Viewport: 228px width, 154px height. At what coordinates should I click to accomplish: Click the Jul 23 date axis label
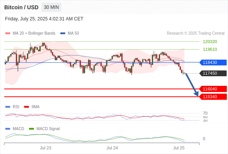pyautogui.click(x=46, y=148)
